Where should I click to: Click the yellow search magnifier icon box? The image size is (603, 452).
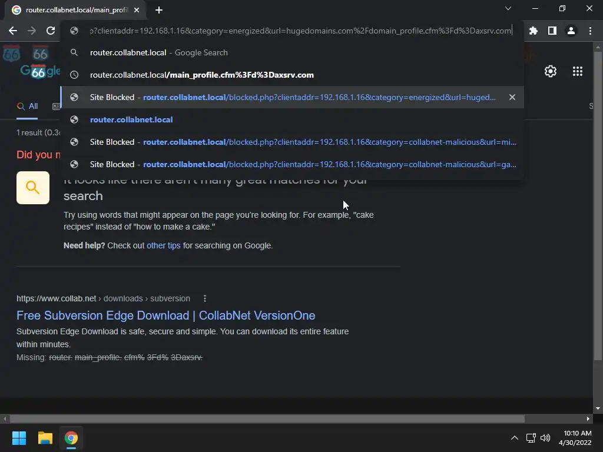pos(33,188)
